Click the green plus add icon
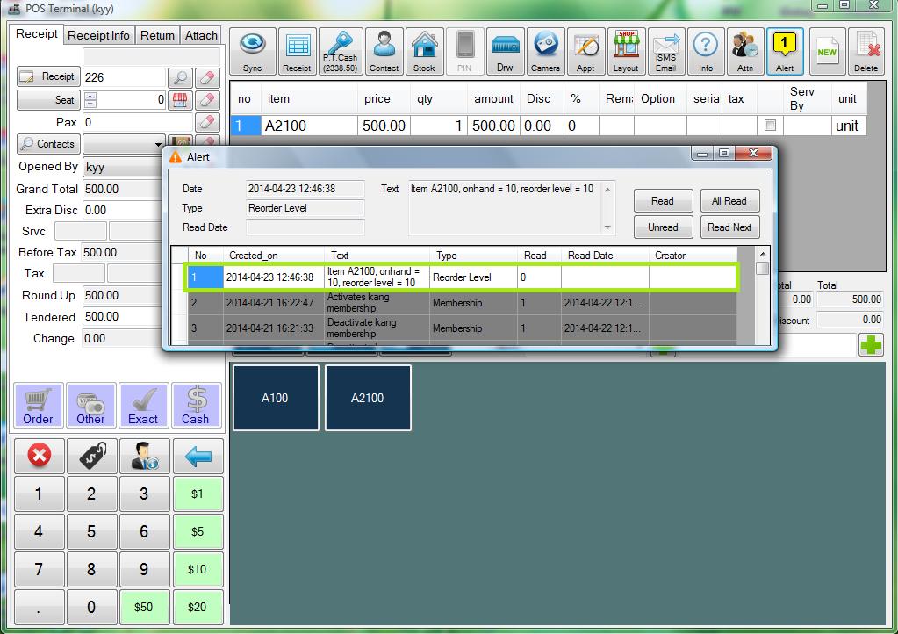Screen dimensions: 898x634 [871, 345]
